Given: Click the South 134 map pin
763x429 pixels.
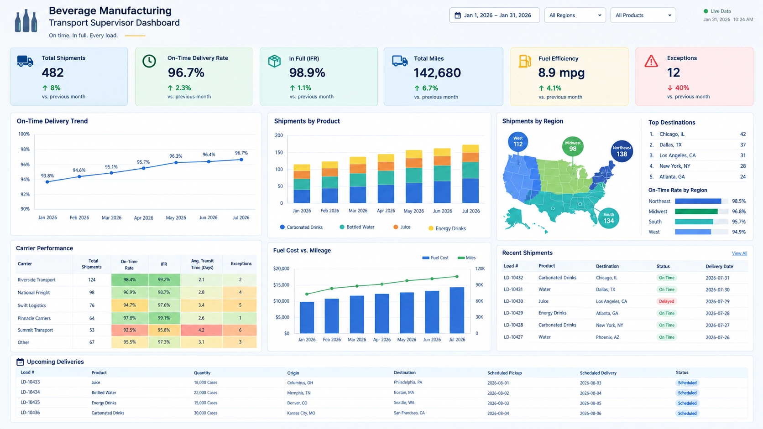Looking at the screenshot, I should (609, 218).
